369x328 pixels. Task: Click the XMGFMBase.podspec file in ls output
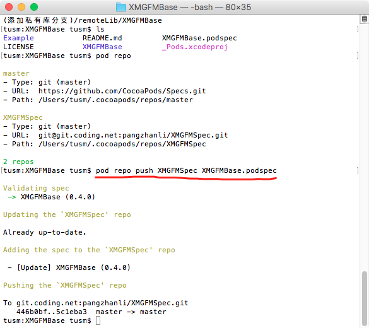[199, 38]
